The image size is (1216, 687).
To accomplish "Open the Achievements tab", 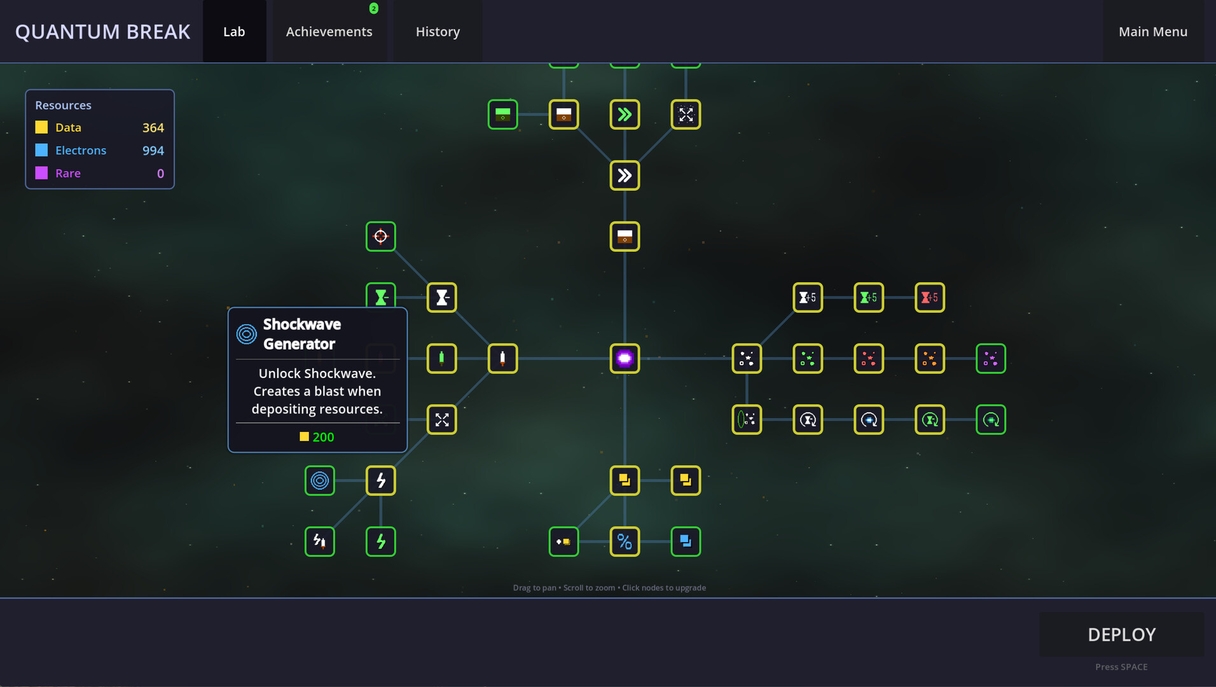I will pyautogui.click(x=329, y=32).
